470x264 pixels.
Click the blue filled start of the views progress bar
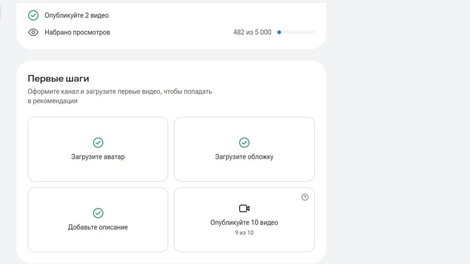[x=279, y=32]
